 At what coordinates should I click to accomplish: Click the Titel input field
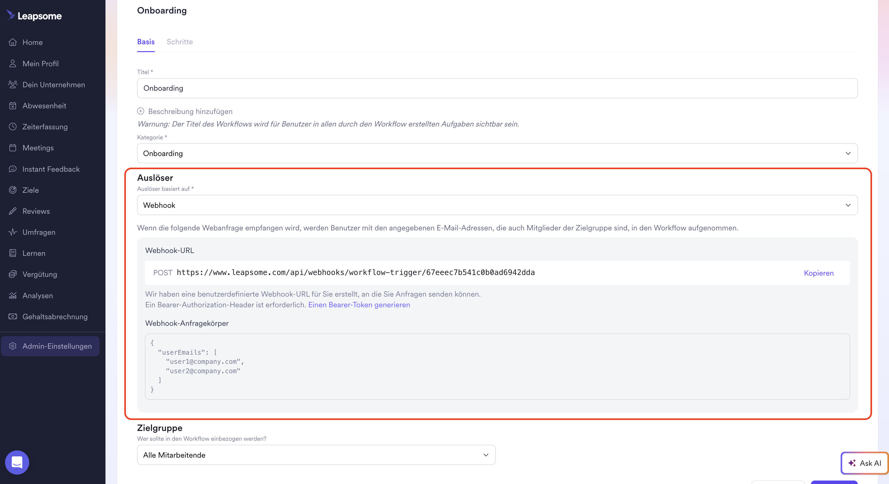click(x=497, y=88)
